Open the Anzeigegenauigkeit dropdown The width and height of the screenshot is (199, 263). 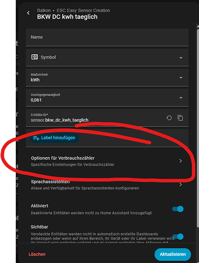(x=107, y=98)
